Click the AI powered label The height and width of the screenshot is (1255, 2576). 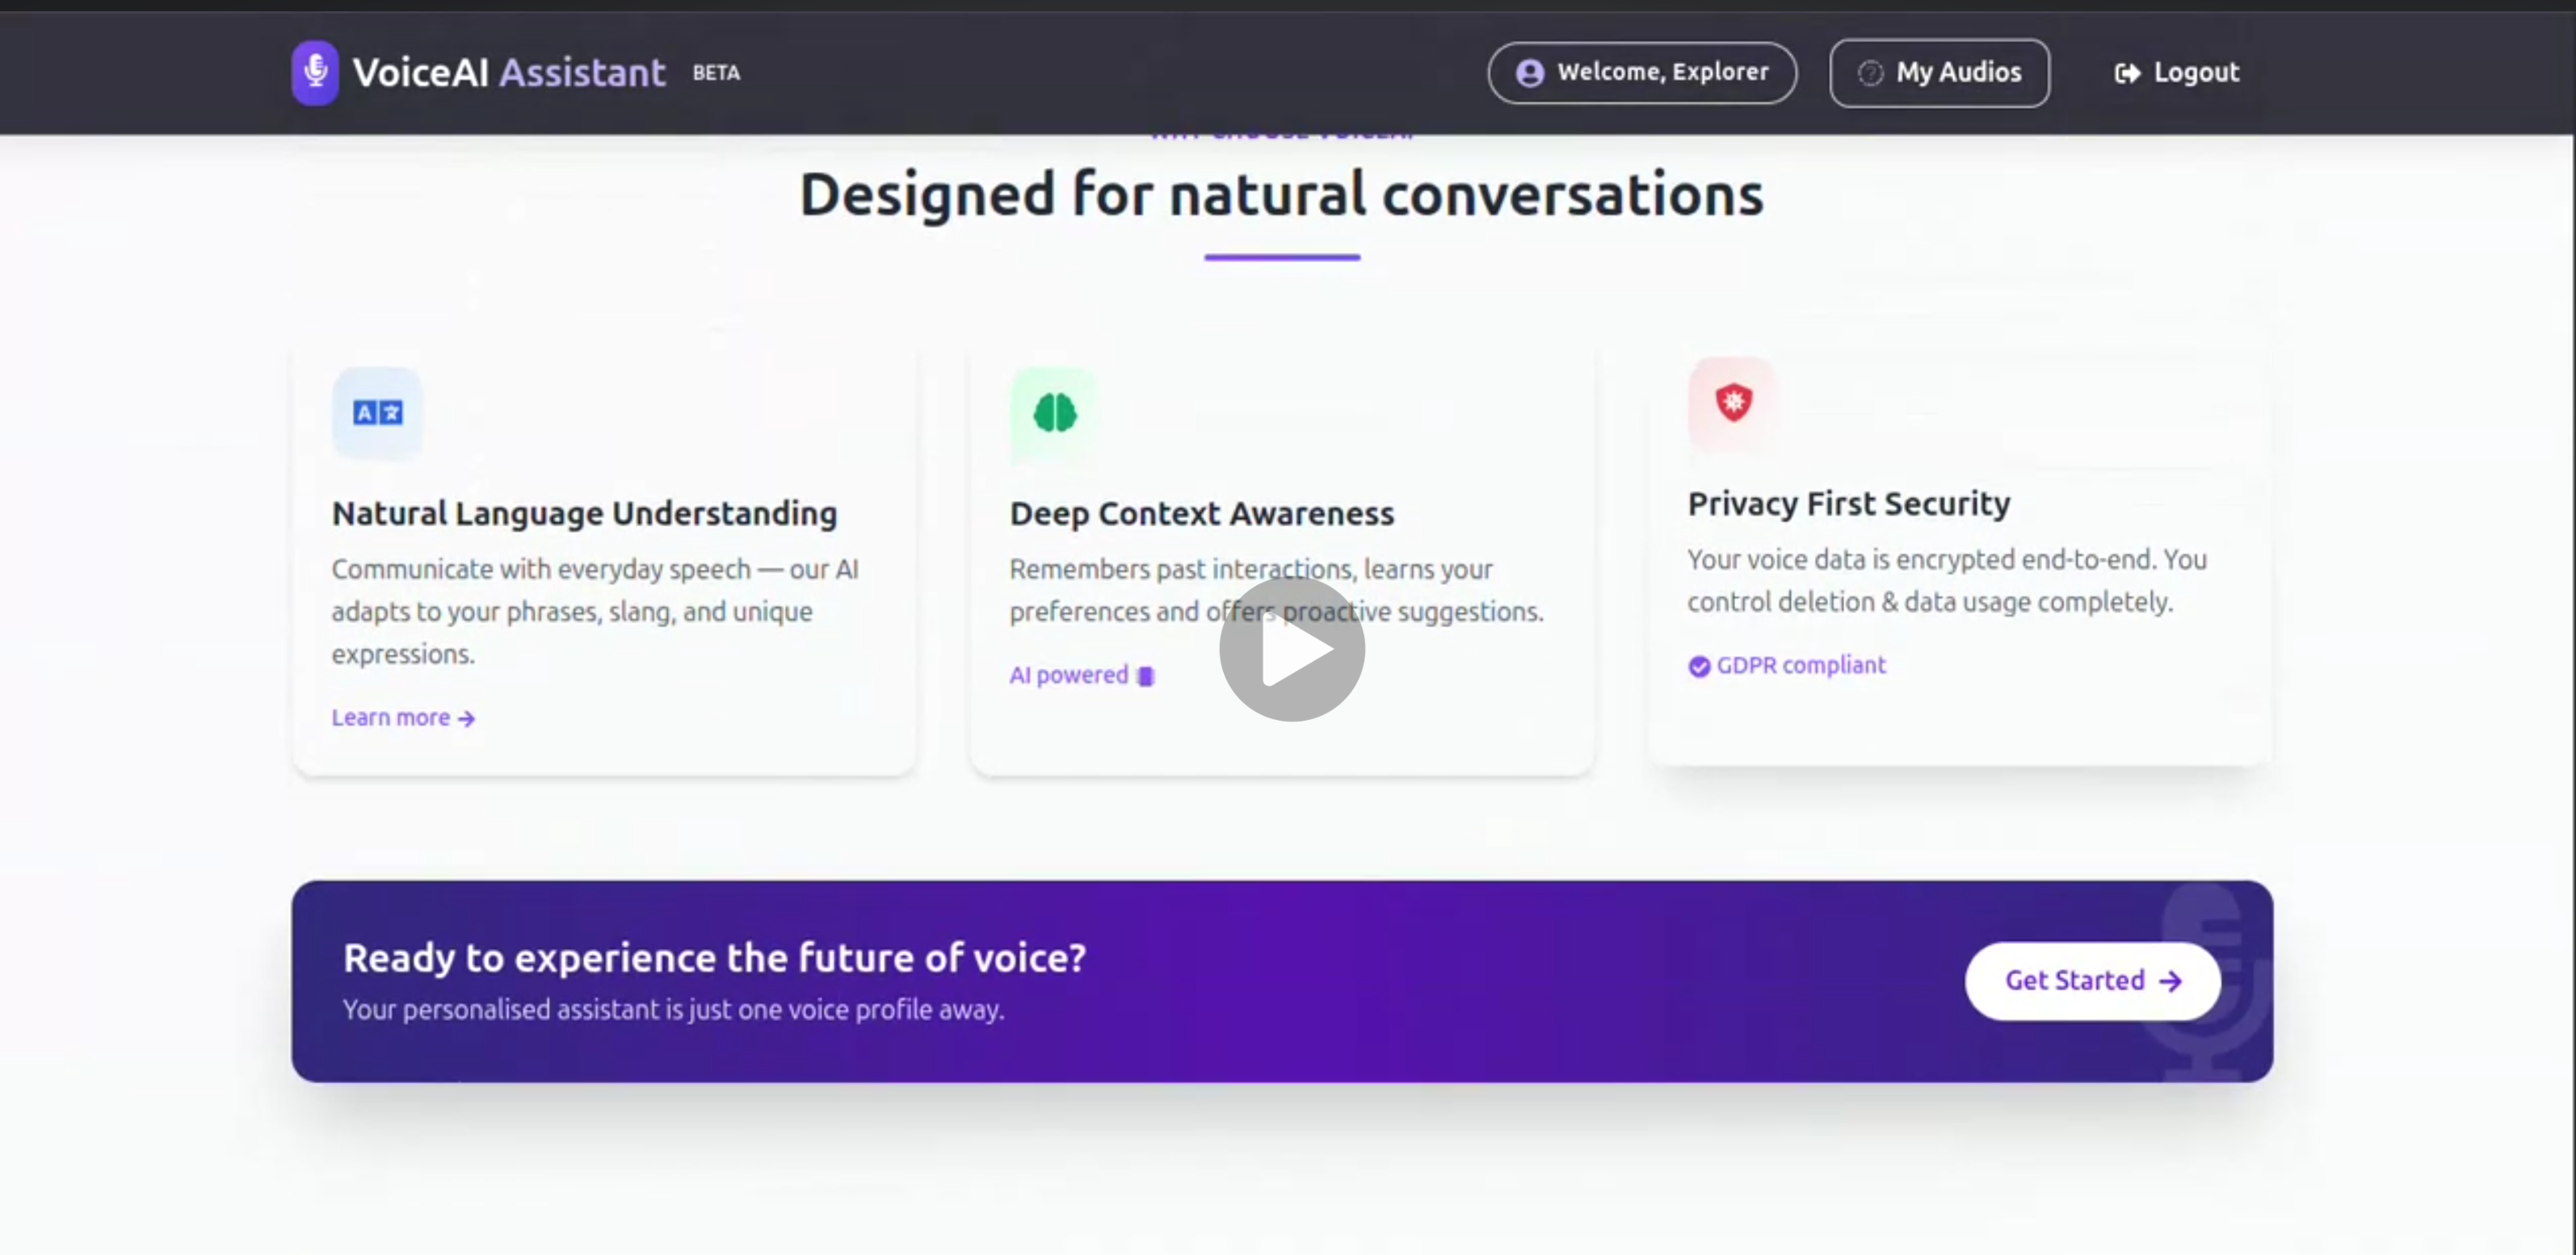(x=1068, y=676)
